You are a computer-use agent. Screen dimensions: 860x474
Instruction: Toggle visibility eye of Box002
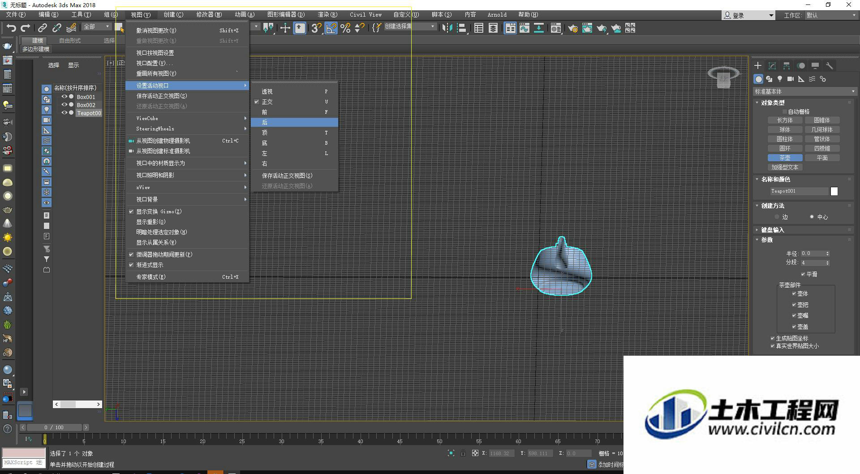[x=64, y=105]
